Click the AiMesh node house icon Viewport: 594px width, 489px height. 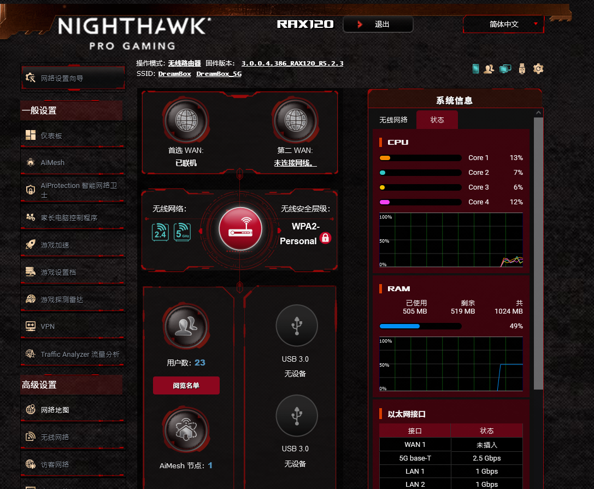(x=186, y=430)
